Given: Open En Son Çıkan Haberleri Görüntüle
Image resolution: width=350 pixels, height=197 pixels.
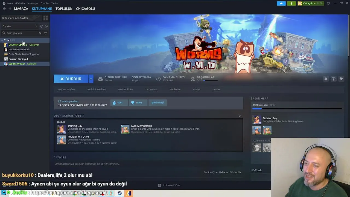Looking at the screenshot, I should (222, 172).
